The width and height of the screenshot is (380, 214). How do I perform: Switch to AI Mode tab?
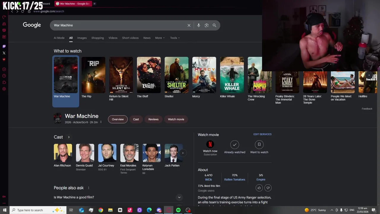59,38
